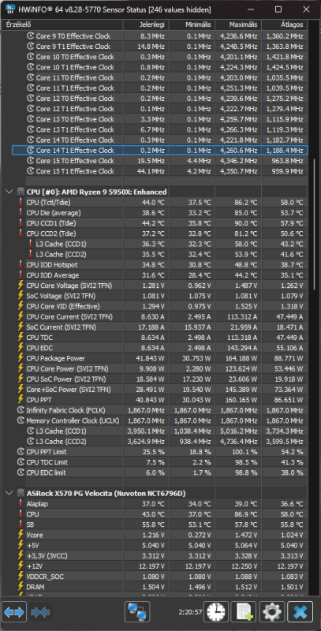Select the SB temperature row
Viewport: 321px width, 631px height.
point(159,525)
